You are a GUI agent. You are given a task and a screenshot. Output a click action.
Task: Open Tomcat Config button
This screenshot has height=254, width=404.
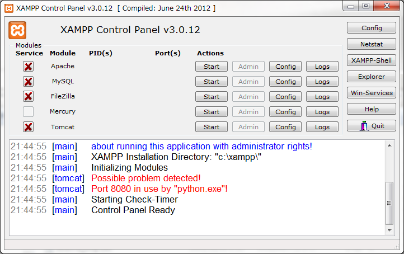tap(285, 127)
